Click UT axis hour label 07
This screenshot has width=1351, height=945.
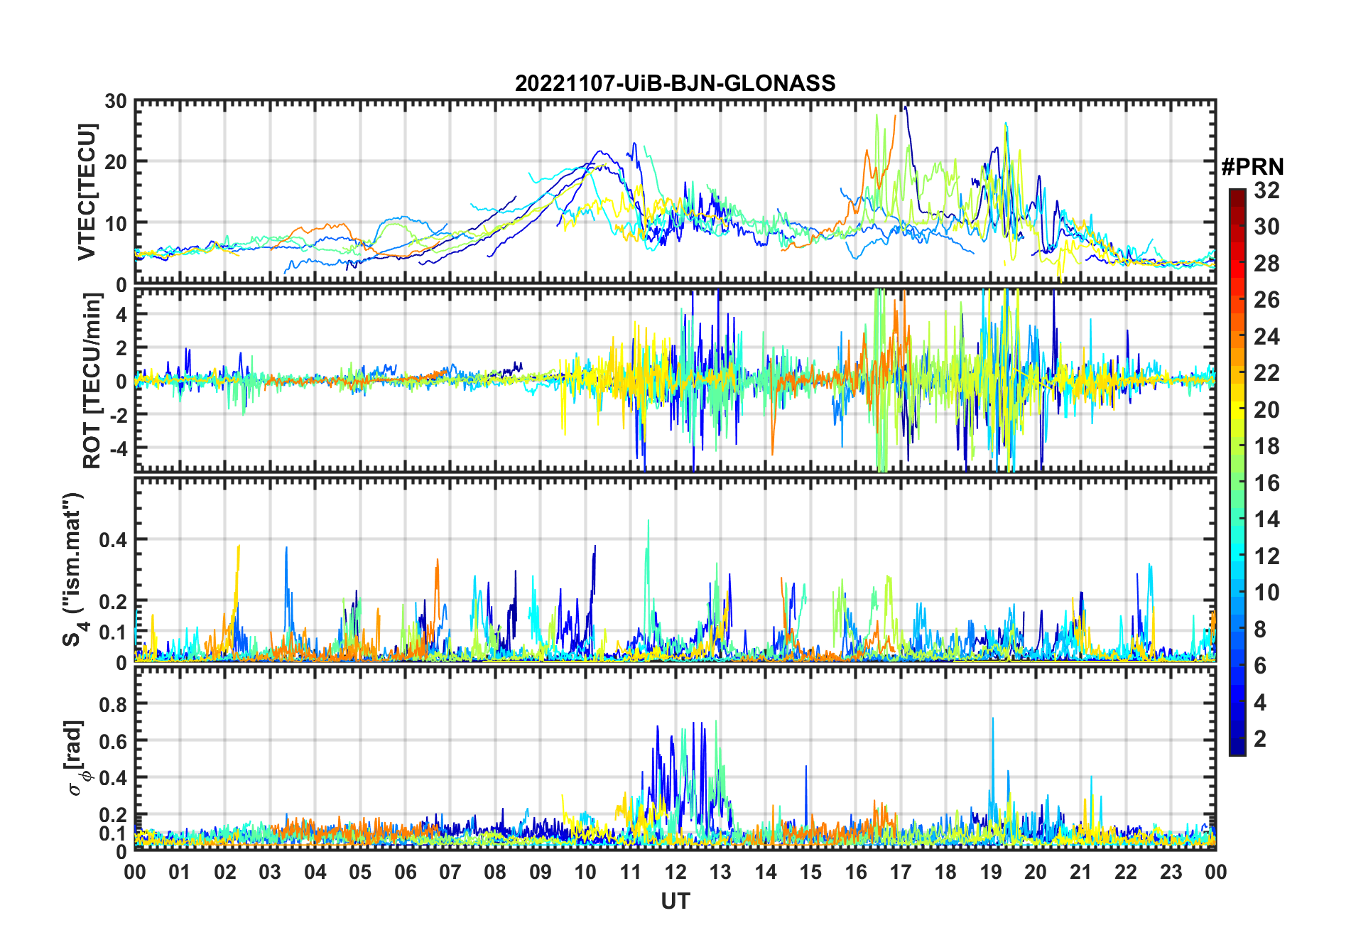click(x=450, y=873)
